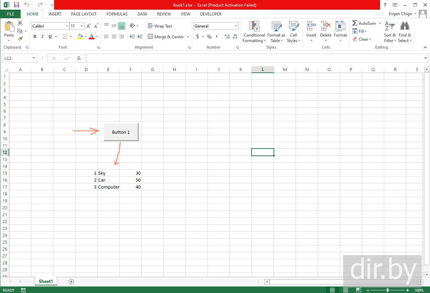Toggle Italic formatting
This screenshot has height=293, width=430.
click(x=42, y=37)
